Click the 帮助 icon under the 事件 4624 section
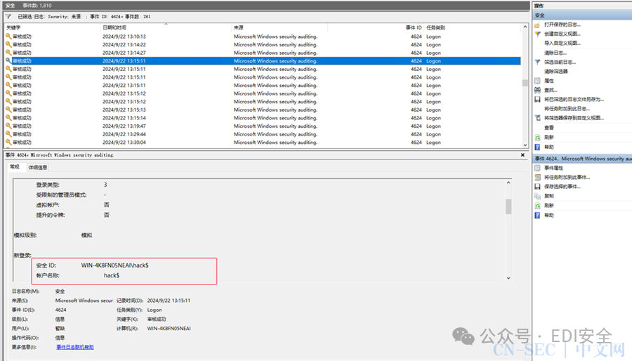 (x=537, y=215)
